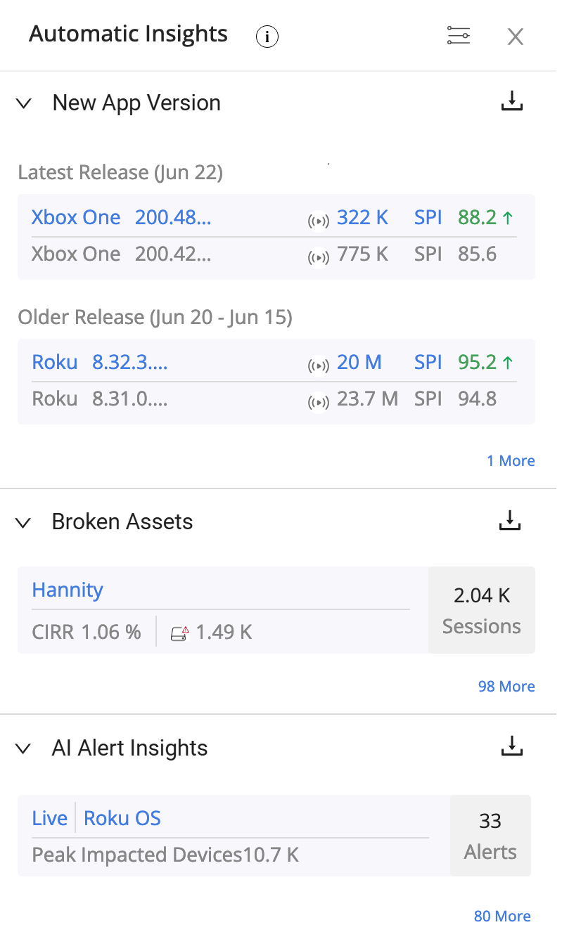Show 98 More broken assets

[x=506, y=687]
